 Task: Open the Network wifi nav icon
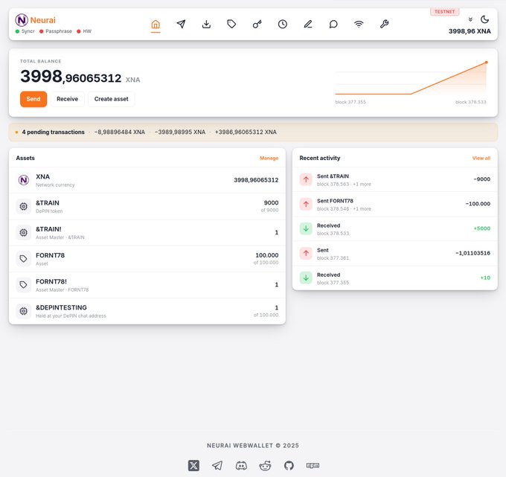coord(359,25)
